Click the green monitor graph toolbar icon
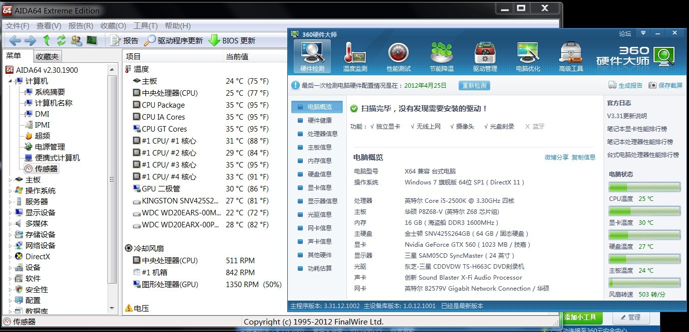Viewport: 689px width, 332px height. tap(92, 40)
